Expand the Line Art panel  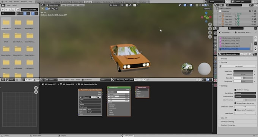tap(224, 118)
